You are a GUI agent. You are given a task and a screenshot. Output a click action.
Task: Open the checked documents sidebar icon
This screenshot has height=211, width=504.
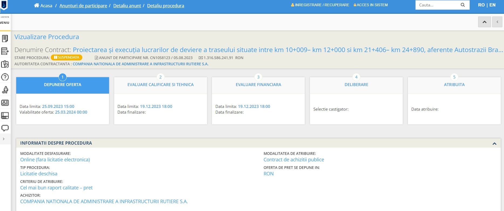(x=5, y=64)
